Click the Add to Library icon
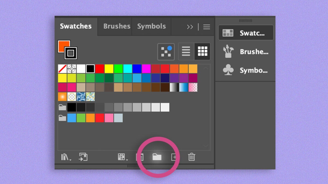 83,157
